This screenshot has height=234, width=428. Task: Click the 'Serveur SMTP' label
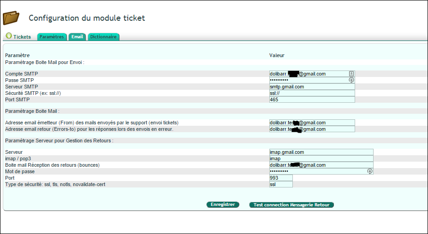pos(22,87)
